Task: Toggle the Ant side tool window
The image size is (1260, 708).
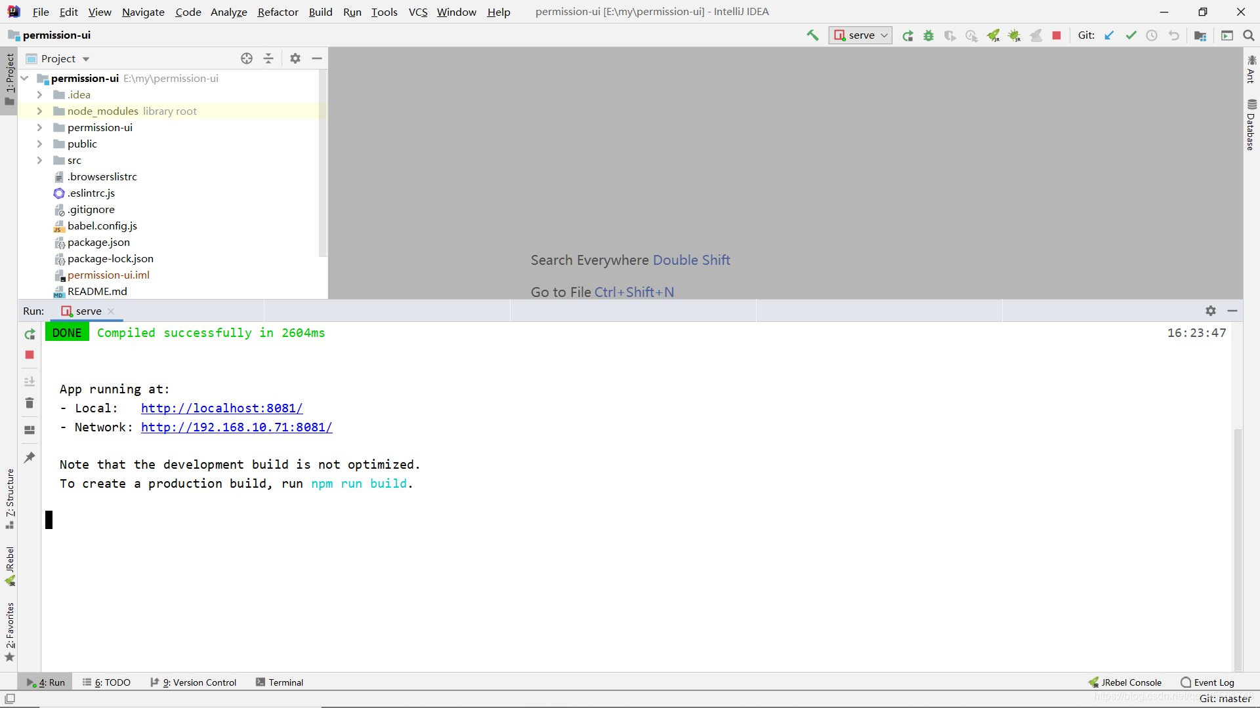Action: point(1251,69)
